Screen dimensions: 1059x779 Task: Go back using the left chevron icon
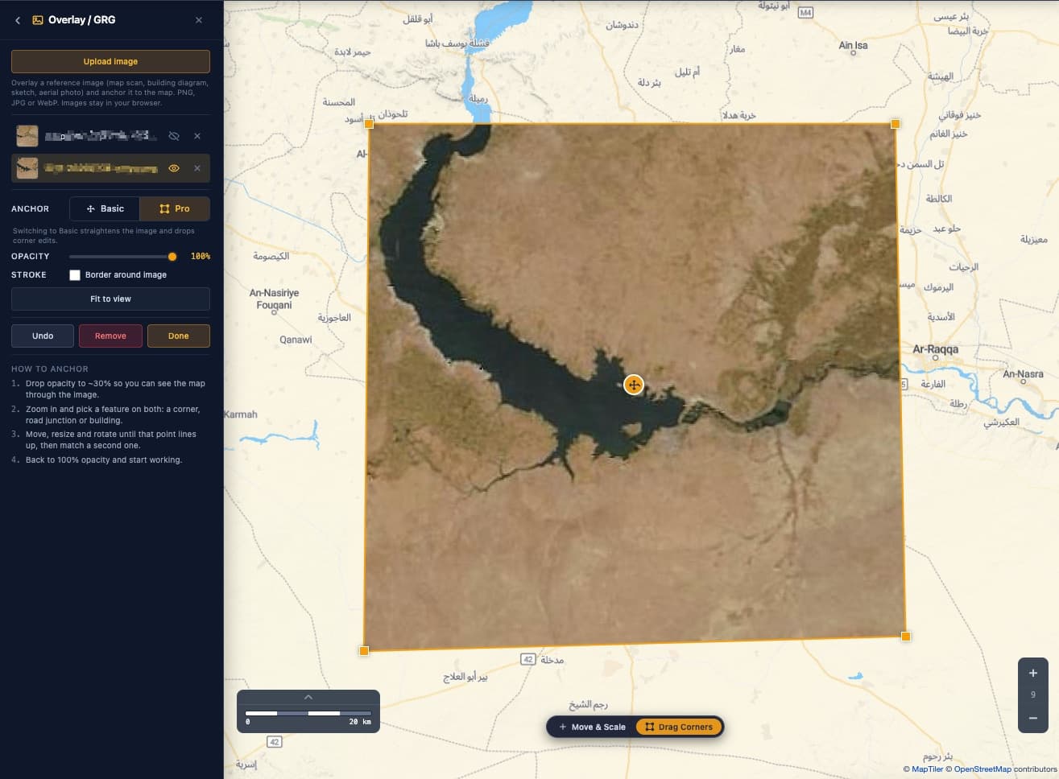18,20
